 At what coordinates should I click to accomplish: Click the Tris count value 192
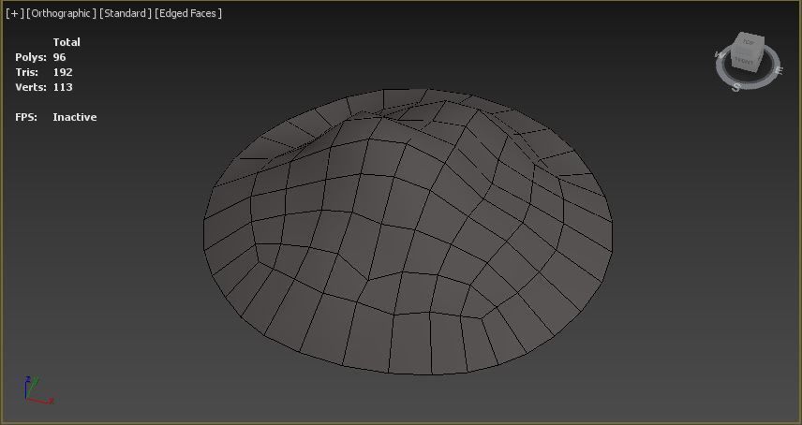coord(62,72)
